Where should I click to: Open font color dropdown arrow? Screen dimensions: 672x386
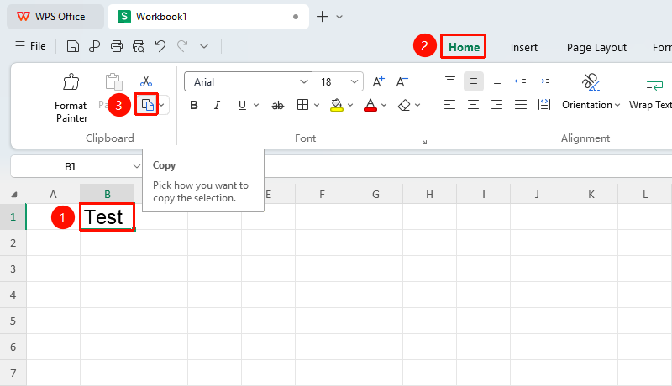[x=384, y=105]
